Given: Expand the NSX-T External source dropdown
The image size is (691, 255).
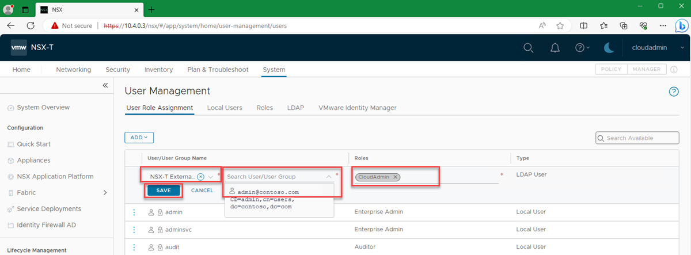Looking at the screenshot, I should pyautogui.click(x=211, y=177).
